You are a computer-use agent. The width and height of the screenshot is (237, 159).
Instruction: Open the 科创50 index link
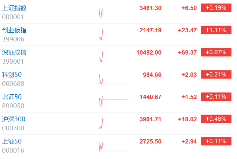[12, 74]
